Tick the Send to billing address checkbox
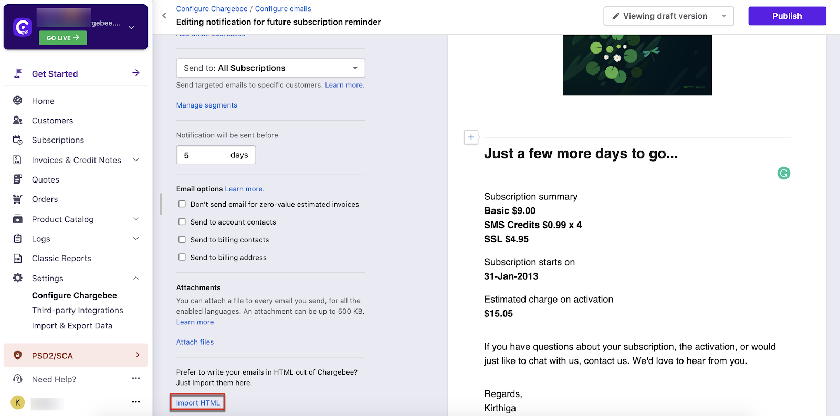This screenshot has height=416, width=840. coord(182,257)
